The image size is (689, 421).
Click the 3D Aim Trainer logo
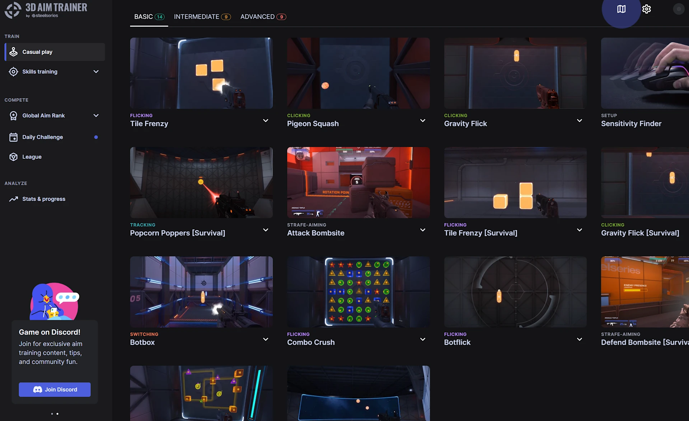46,10
